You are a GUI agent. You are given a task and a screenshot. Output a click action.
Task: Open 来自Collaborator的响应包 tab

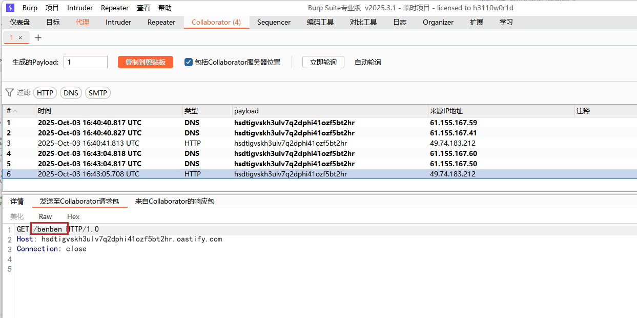pos(174,201)
